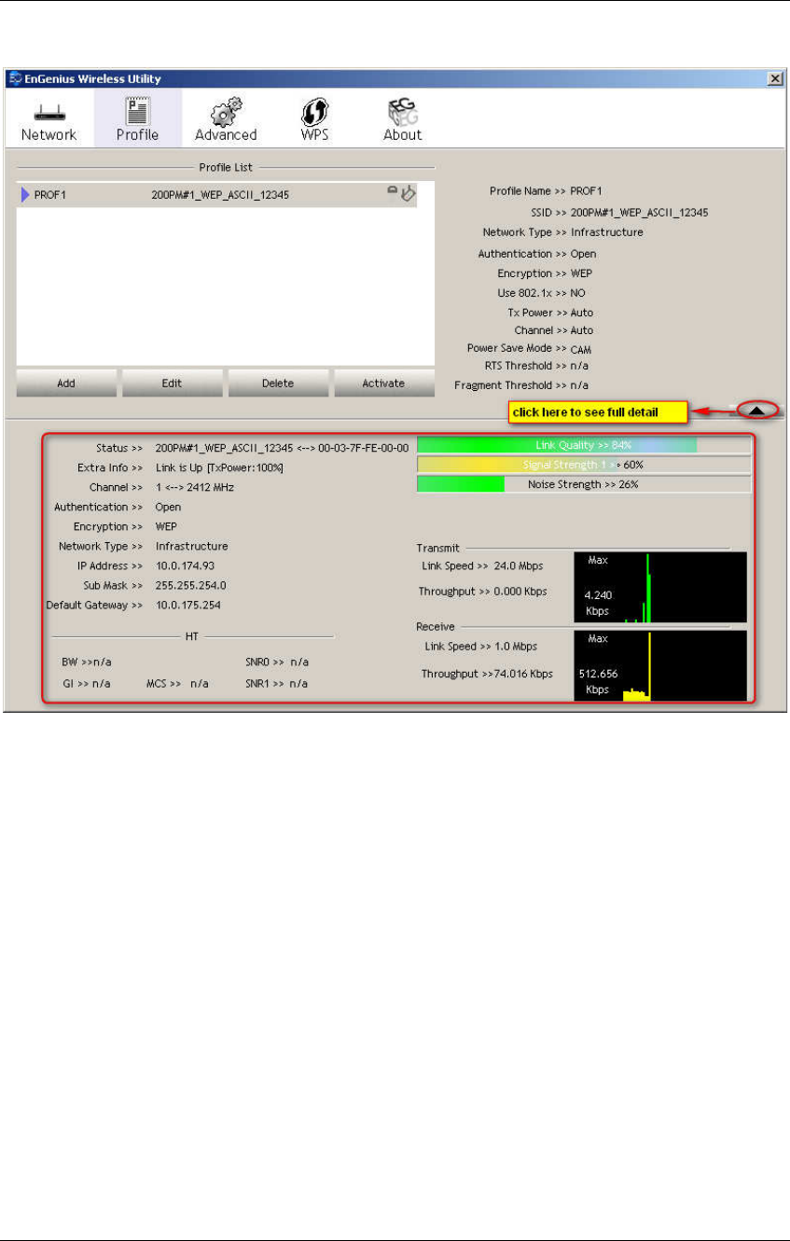Click 'Use 802.1x >> NO' text
790x1241 pixels.
point(541,293)
